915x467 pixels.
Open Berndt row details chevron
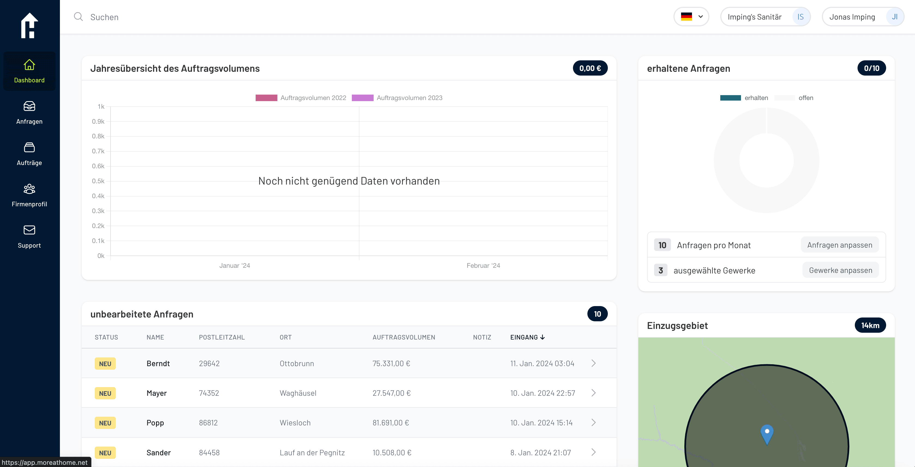coord(594,363)
